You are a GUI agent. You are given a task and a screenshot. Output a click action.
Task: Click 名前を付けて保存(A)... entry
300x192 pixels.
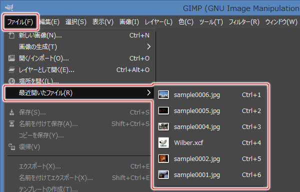pos(79,124)
